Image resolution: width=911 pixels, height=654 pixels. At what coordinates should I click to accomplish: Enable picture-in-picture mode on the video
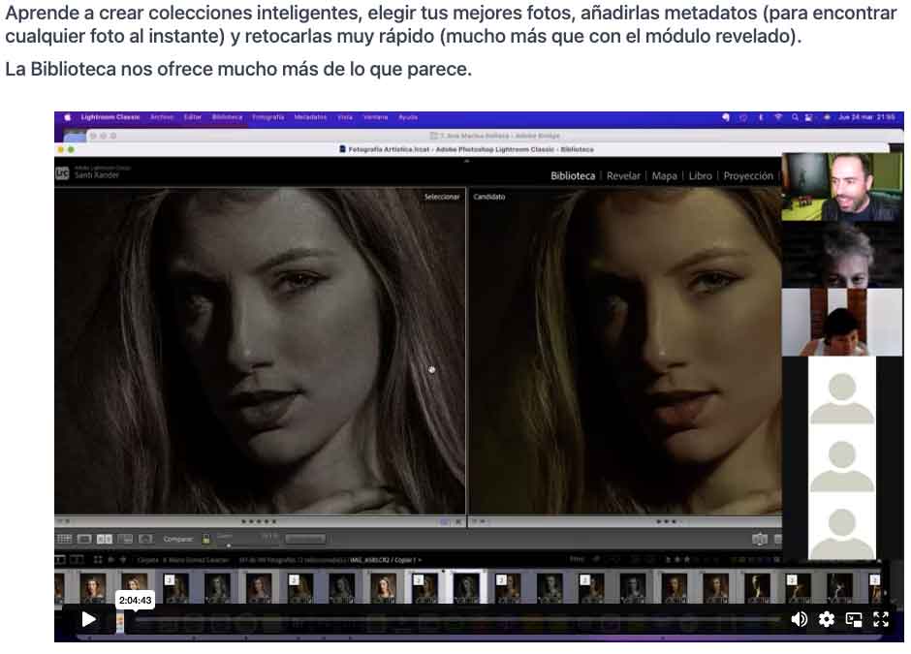[854, 620]
